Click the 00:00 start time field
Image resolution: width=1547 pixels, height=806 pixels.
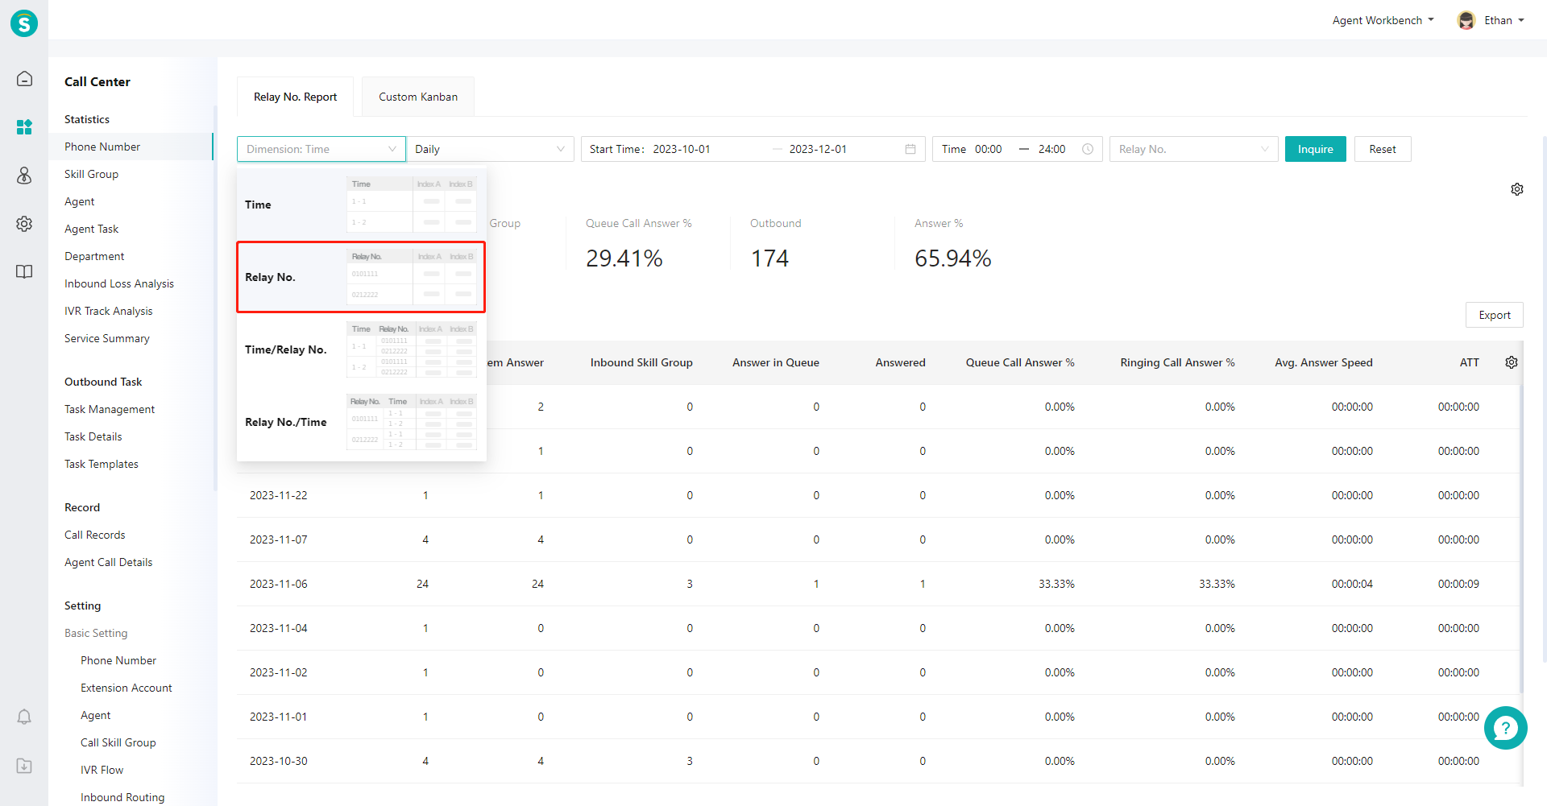[989, 149]
